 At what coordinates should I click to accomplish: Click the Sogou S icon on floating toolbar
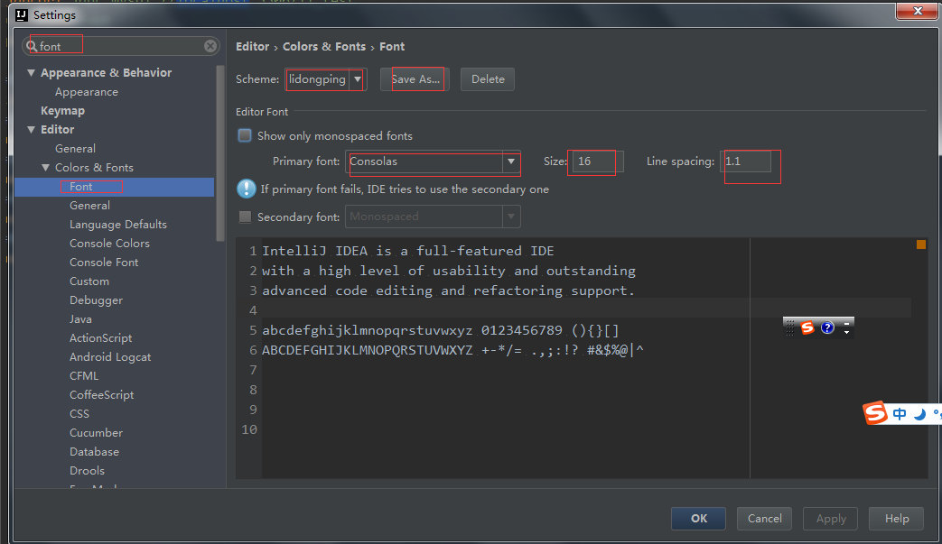click(807, 327)
